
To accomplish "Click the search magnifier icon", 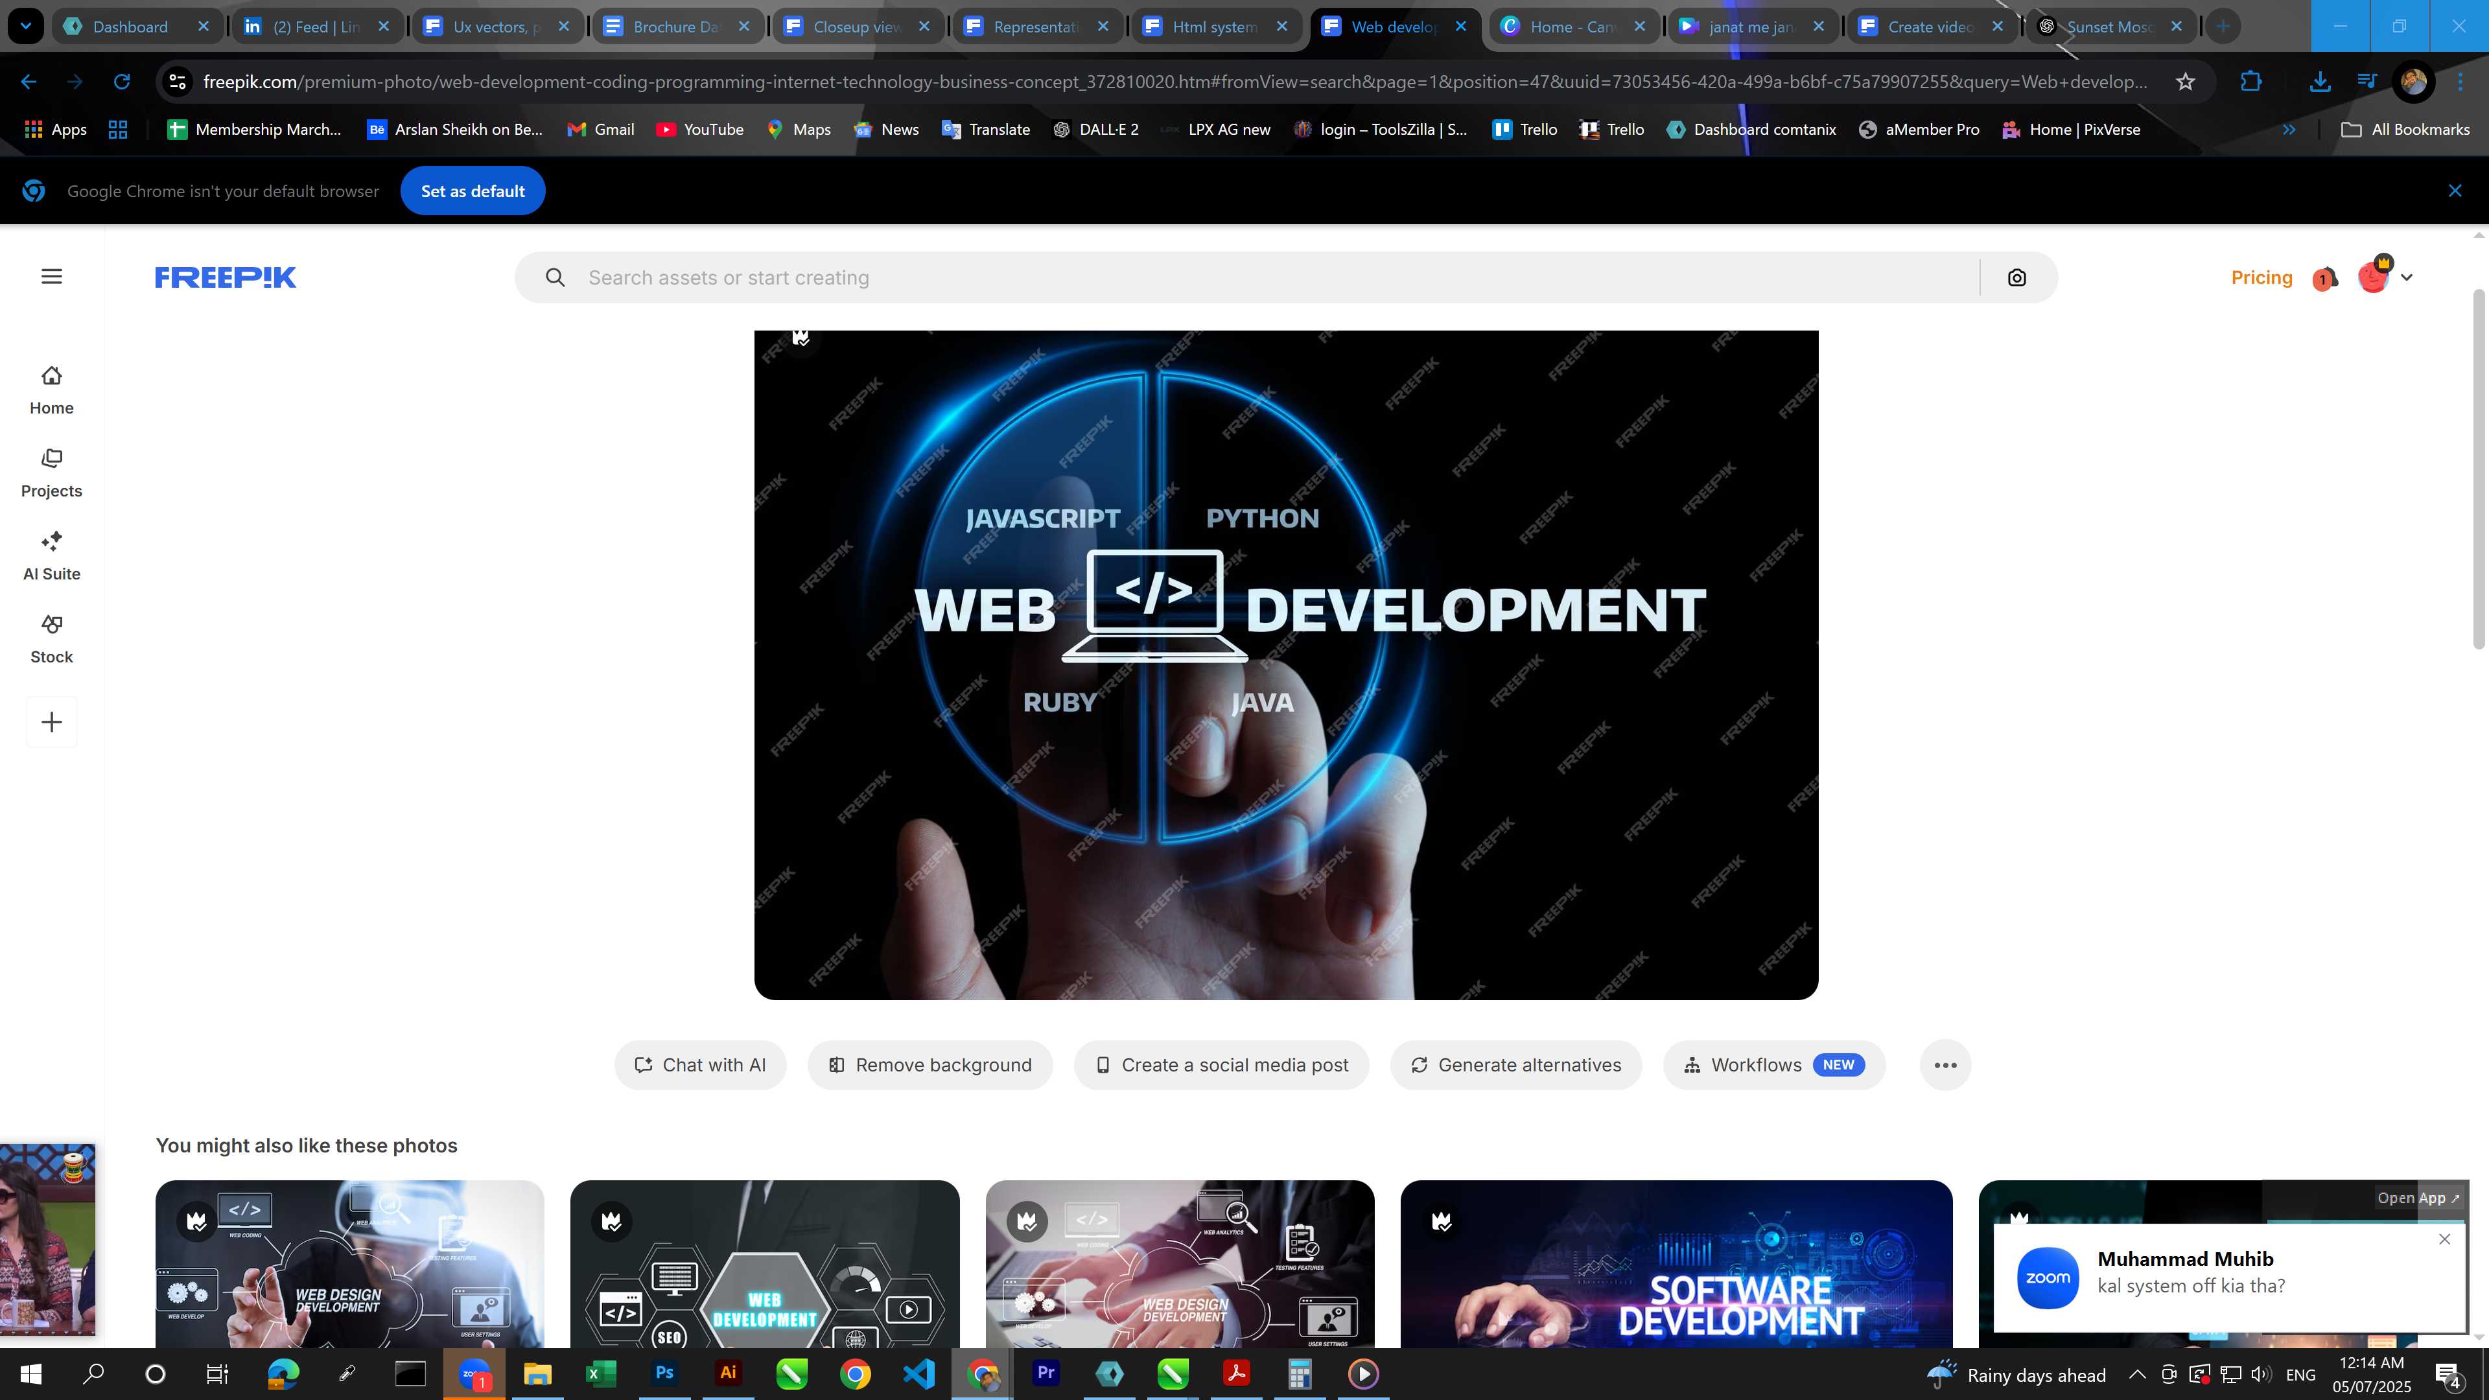I will click(x=555, y=278).
